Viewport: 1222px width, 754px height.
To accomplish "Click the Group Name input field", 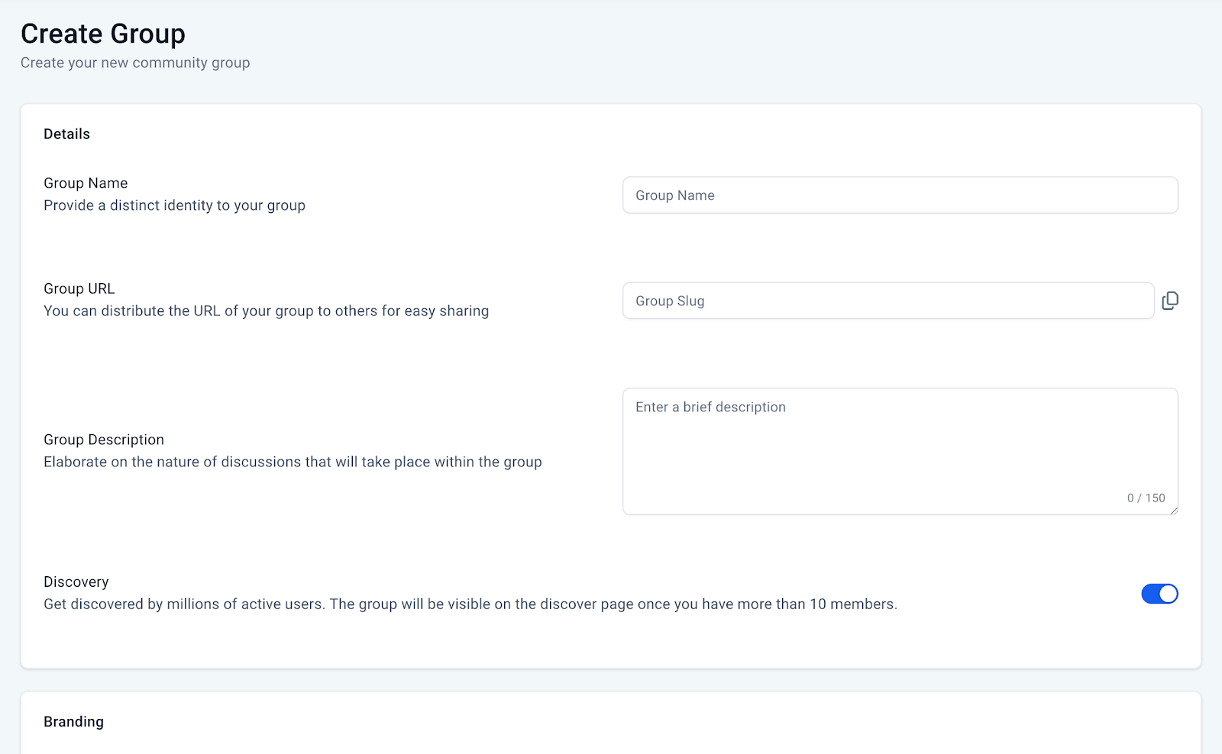I will (900, 195).
